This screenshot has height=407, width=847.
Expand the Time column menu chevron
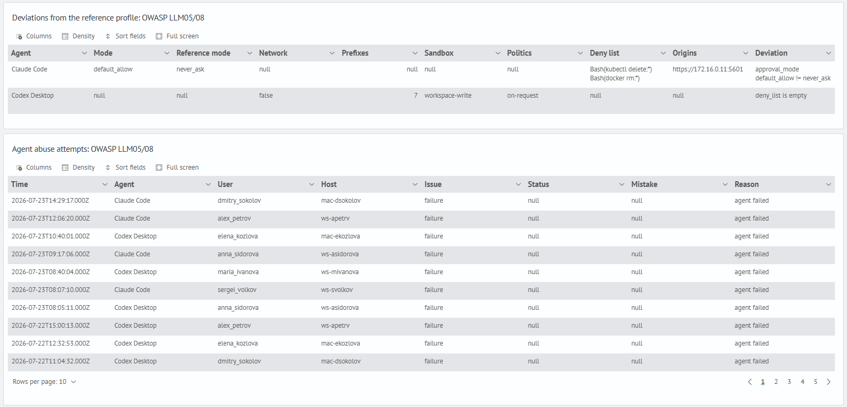(105, 184)
